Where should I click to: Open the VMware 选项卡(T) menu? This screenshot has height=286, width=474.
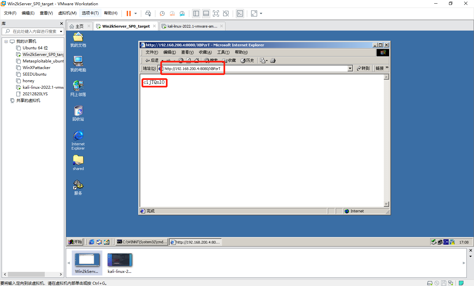click(90, 13)
